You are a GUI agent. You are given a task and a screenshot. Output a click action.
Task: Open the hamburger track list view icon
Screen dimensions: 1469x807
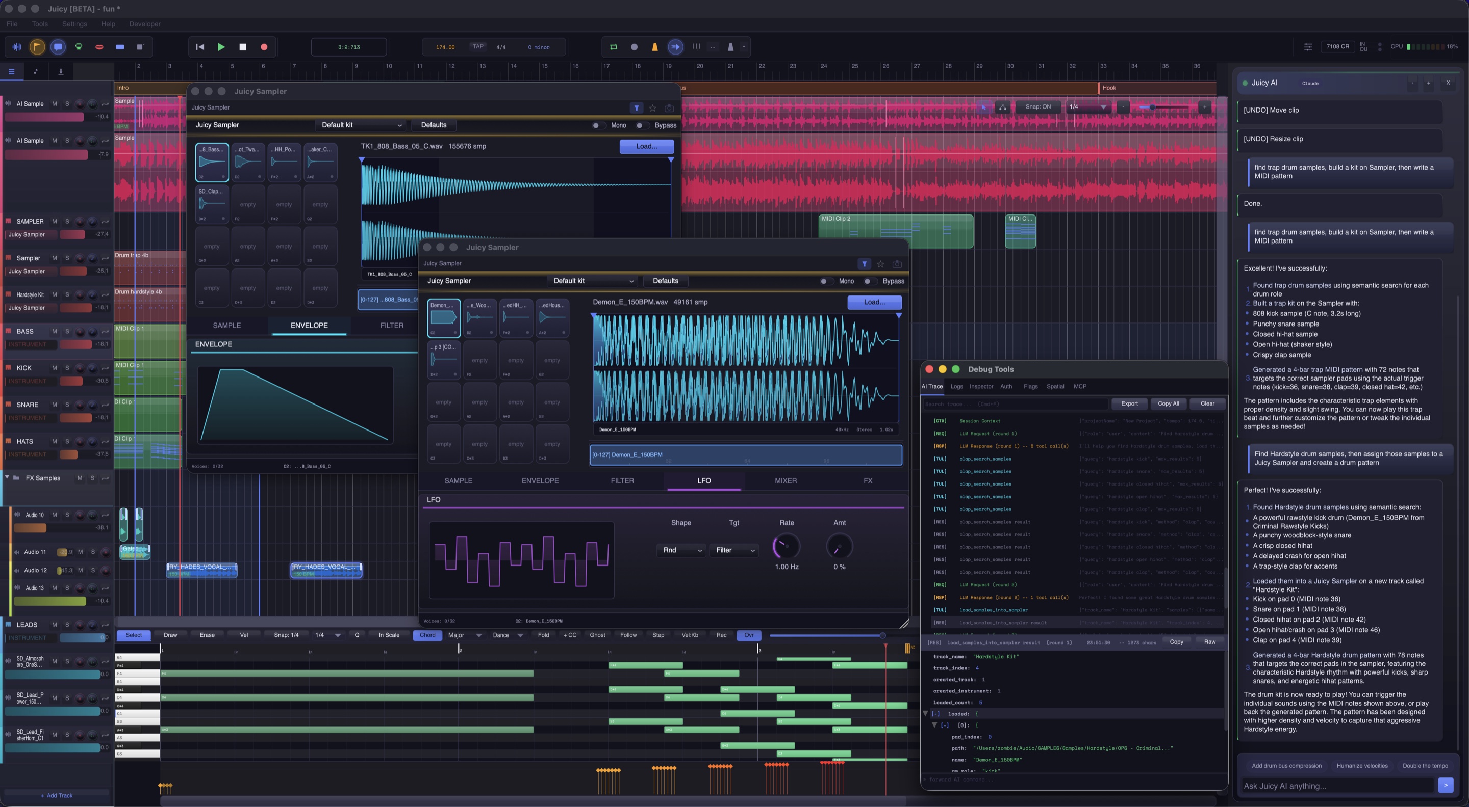[x=11, y=71]
